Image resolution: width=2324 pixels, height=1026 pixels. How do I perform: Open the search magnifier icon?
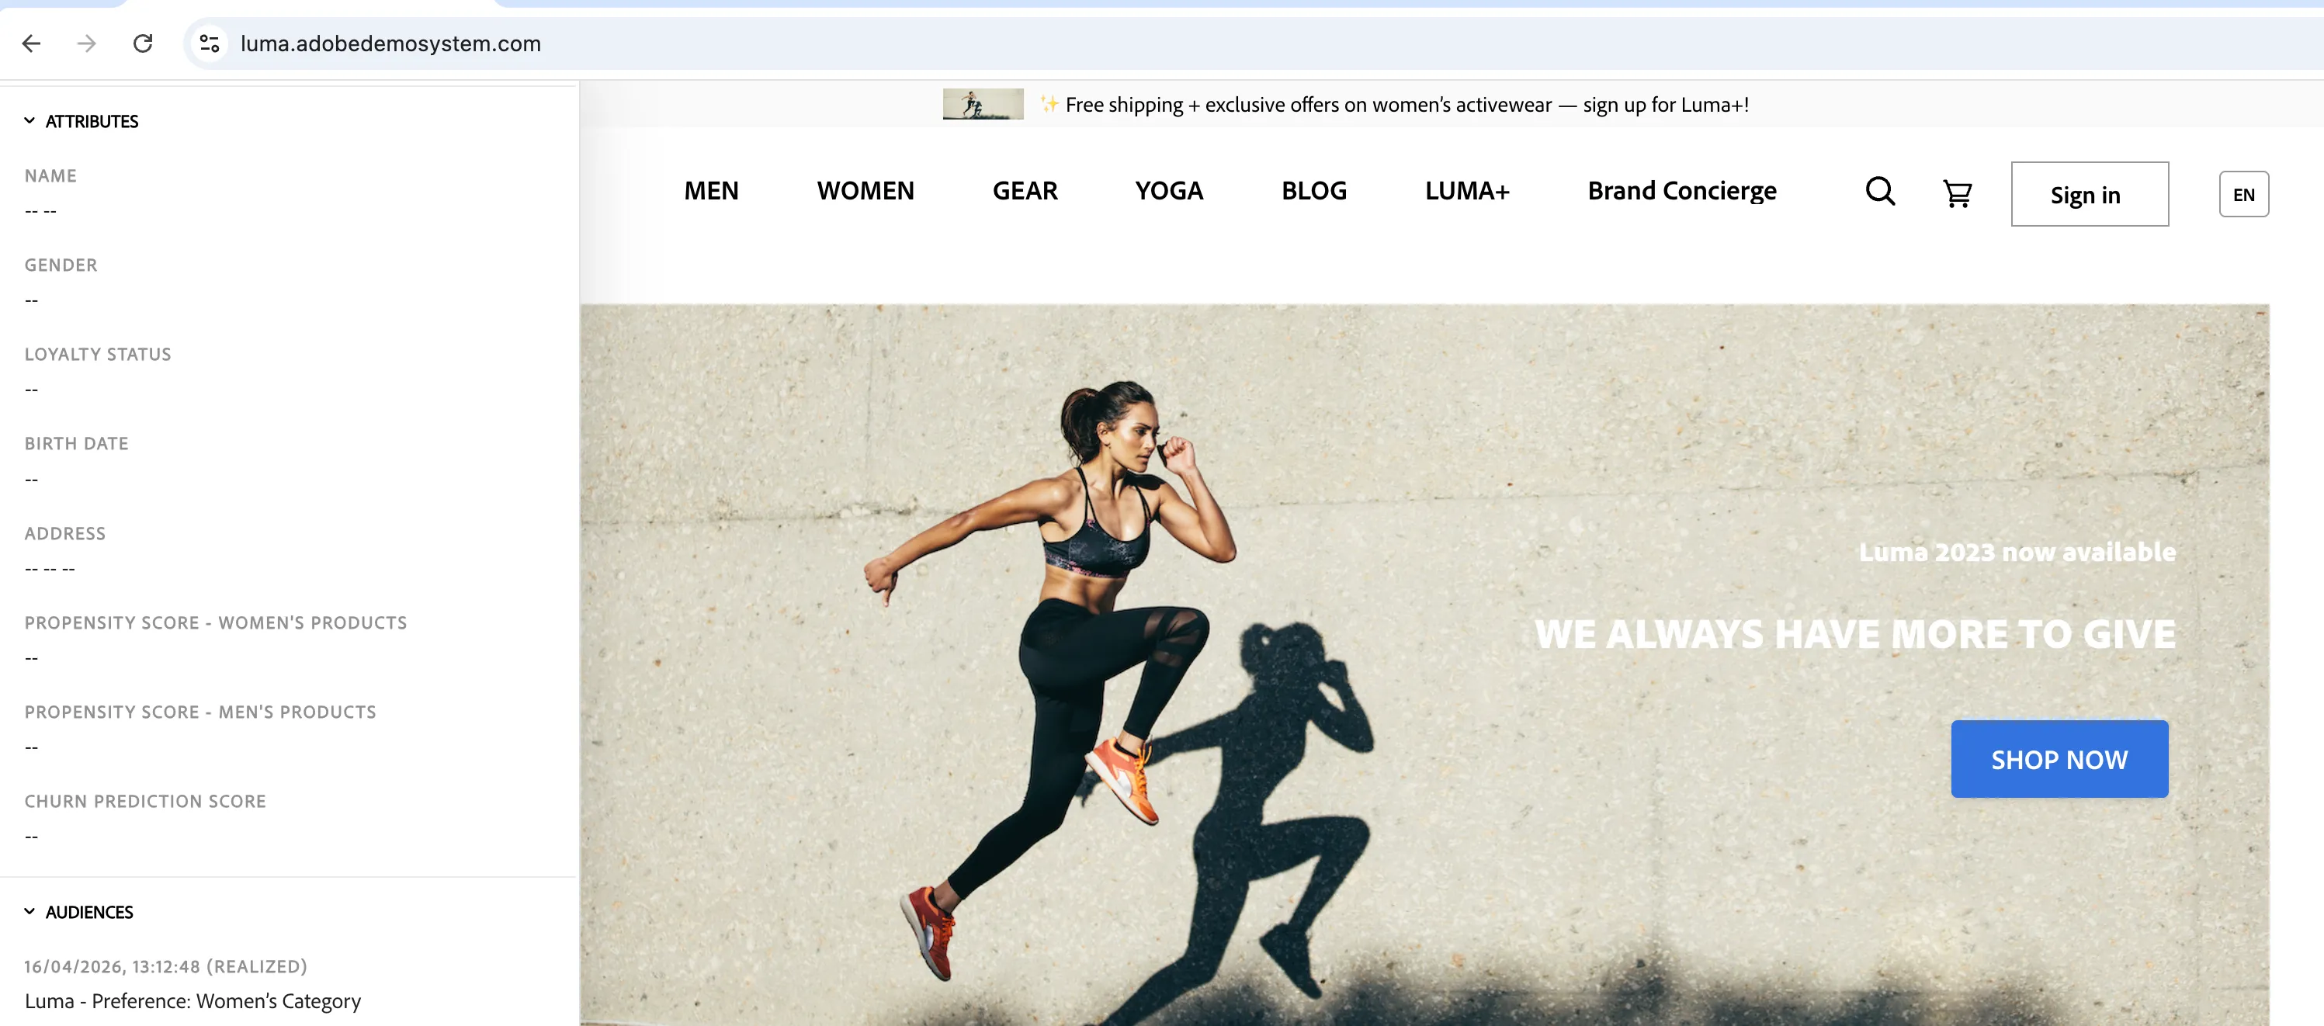1880,191
